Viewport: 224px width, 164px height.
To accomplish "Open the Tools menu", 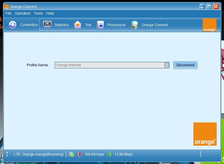I will click(38, 13).
